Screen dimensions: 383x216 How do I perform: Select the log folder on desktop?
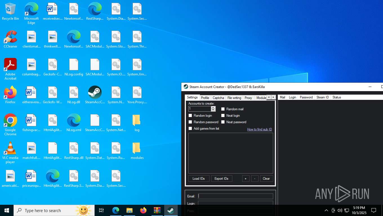pyautogui.click(x=137, y=123)
